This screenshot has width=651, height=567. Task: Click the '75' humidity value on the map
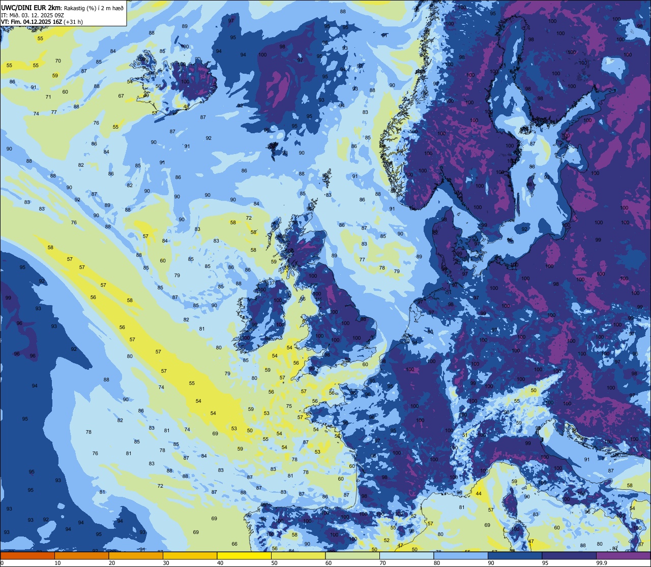point(289,406)
